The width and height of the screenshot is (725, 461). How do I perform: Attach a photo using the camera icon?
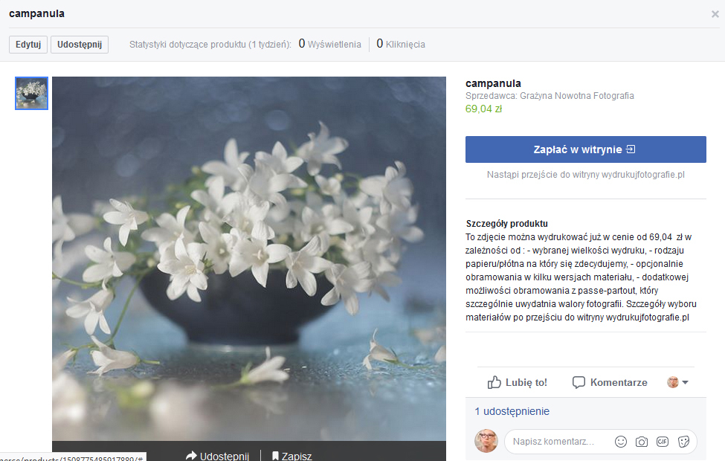642,442
